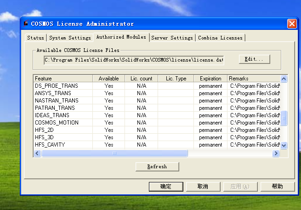Sort by the Expiration column header
Viewport: 301px width, 210px height.
coord(210,79)
